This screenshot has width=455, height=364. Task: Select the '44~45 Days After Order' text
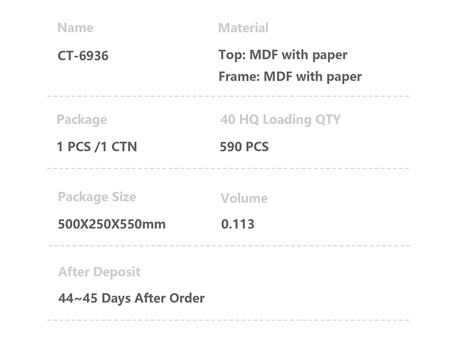131,298
